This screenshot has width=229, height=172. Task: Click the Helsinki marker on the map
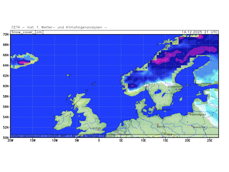[x=209, y=85]
